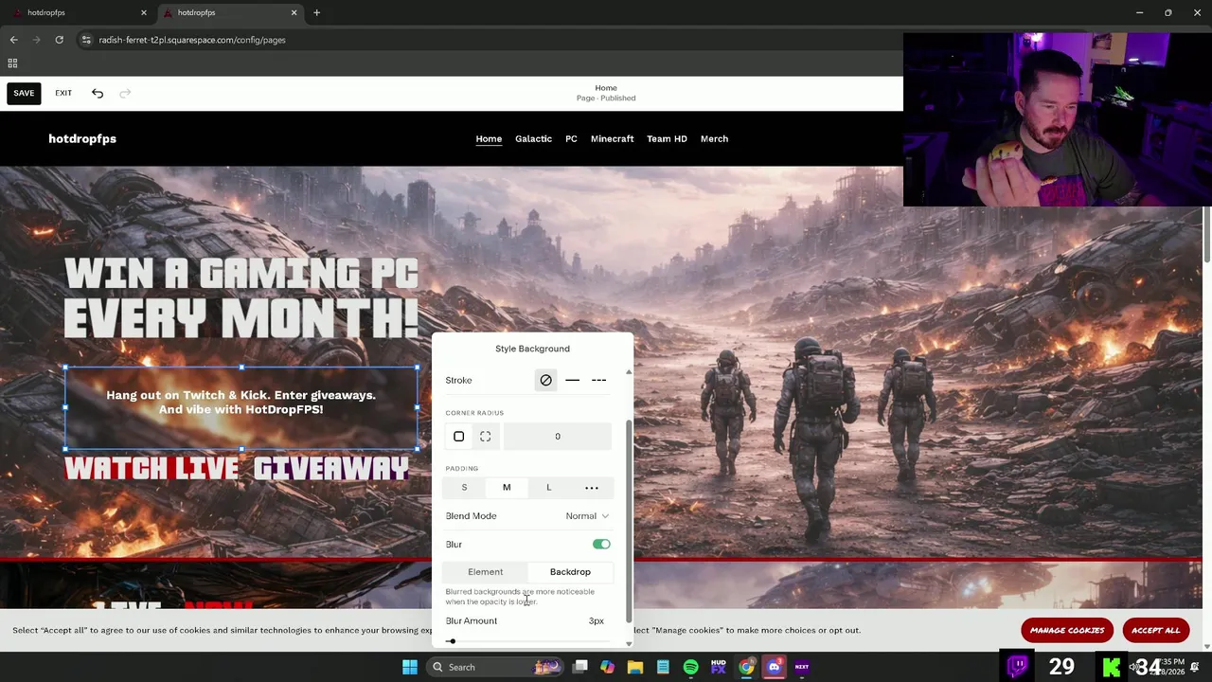Go back in browser history
1212x682 pixels.
[x=13, y=40]
